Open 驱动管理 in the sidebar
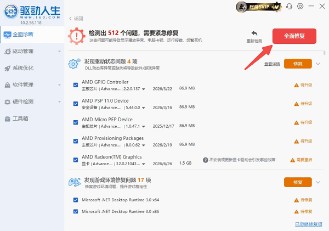This screenshot has height=231, width=329. [x=32, y=52]
